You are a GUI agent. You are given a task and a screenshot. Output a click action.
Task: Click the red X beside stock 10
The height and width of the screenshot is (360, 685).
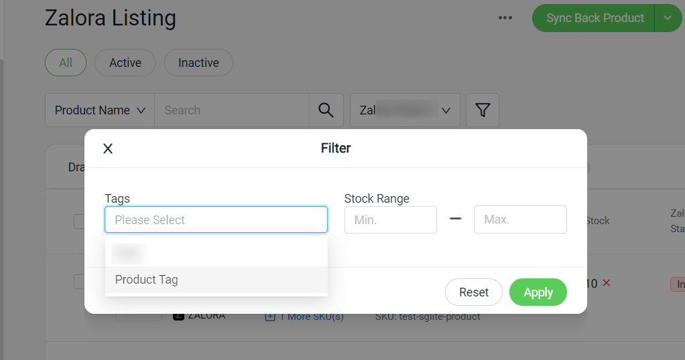(607, 283)
